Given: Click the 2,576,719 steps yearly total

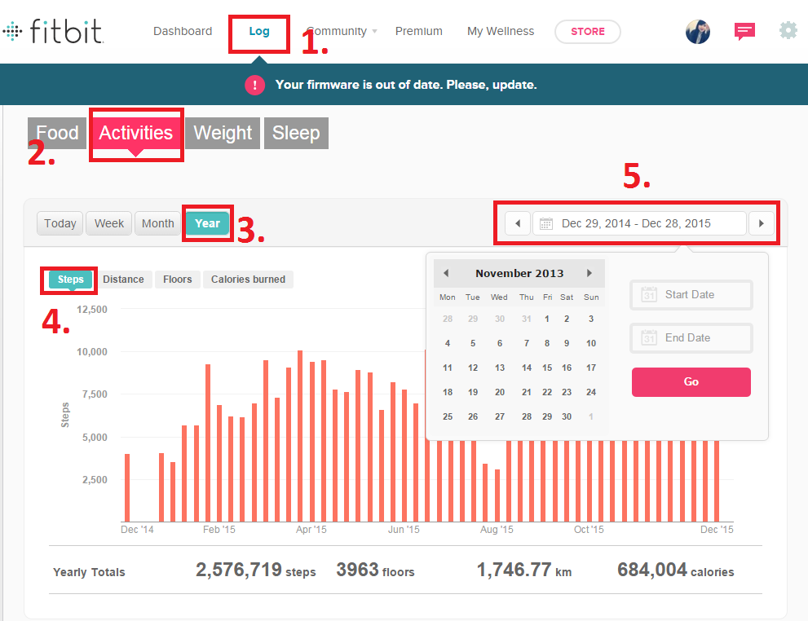Looking at the screenshot, I should click(255, 570).
